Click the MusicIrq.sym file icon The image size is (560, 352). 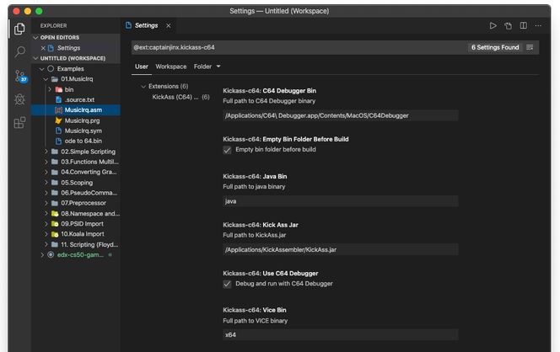[58, 131]
